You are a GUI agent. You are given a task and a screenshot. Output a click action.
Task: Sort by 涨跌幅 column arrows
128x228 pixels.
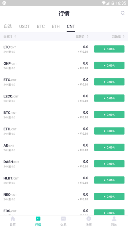coord(124,36)
